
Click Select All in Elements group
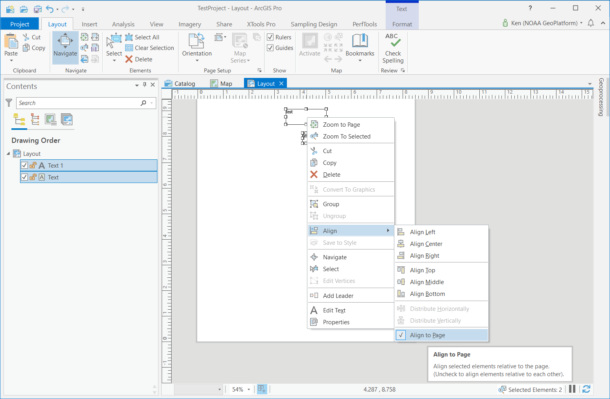pyautogui.click(x=142, y=37)
